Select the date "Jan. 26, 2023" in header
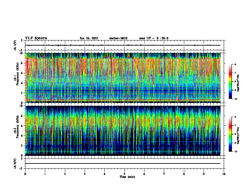This screenshot has width=252, height=195. (89, 38)
